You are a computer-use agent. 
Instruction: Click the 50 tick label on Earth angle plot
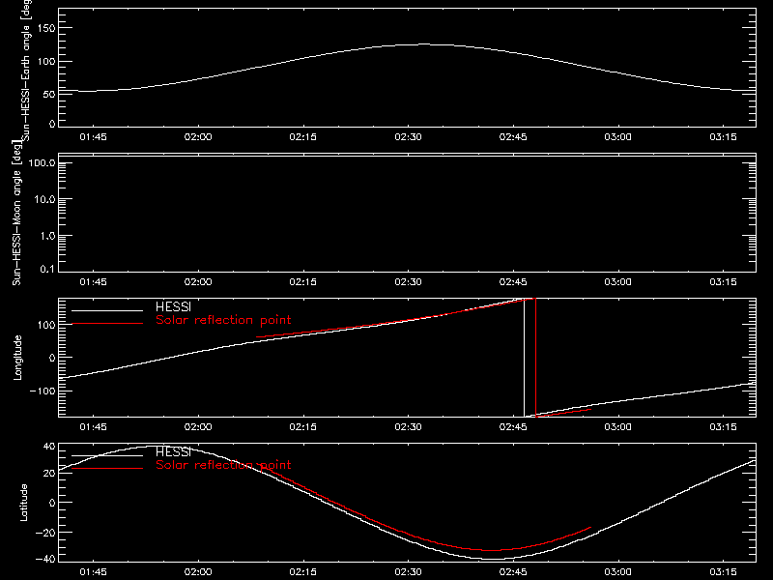tap(49, 94)
